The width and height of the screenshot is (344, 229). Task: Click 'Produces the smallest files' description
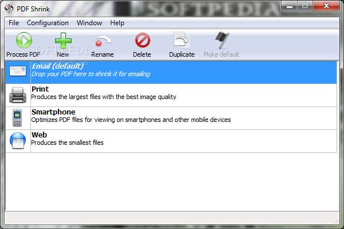pos(67,143)
